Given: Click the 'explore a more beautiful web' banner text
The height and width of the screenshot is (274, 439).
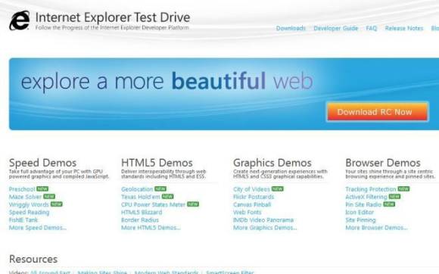Looking at the screenshot, I should (167, 81).
